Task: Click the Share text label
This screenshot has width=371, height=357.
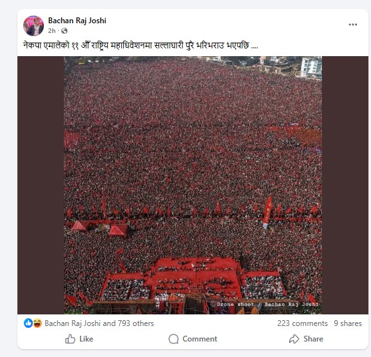Action: 314,339
